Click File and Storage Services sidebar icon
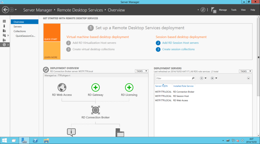Image resolution: width=260 pixels, height=144 pixels. (x=4, y=35)
